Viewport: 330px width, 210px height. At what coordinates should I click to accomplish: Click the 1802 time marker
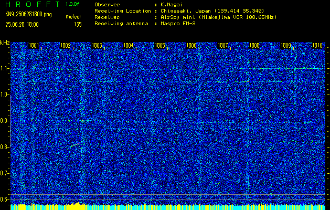click(65, 46)
